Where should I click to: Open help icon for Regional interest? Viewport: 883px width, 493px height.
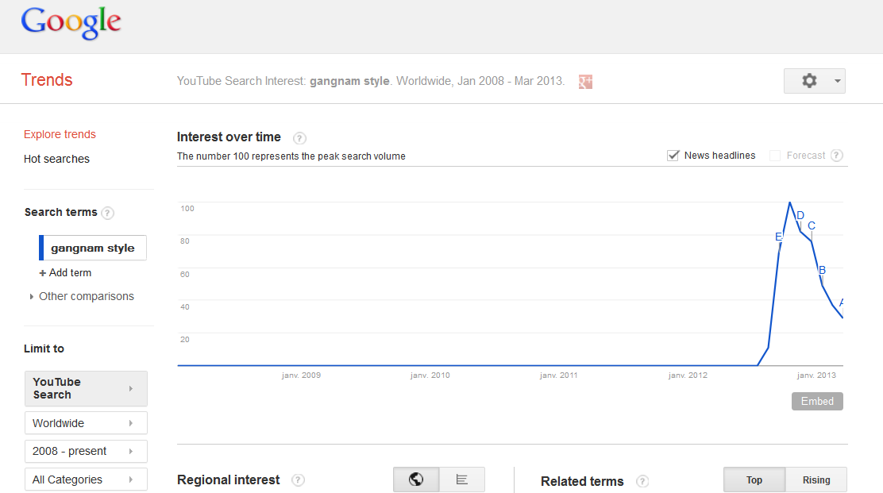click(298, 480)
